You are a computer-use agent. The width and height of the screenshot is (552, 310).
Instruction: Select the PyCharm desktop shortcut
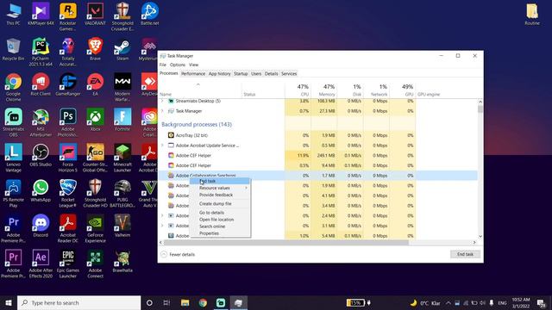[x=41, y=52]
